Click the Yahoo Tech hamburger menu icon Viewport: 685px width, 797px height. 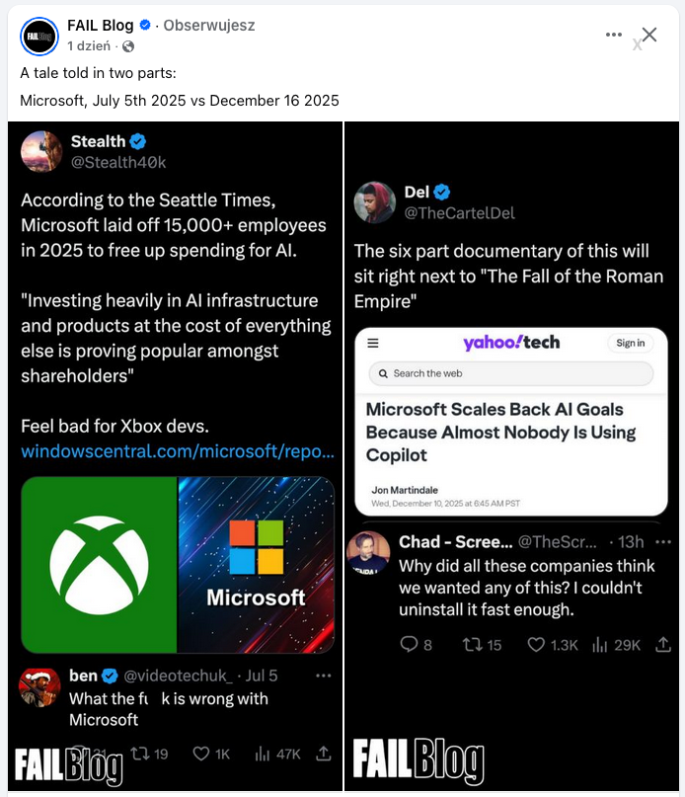373,343
